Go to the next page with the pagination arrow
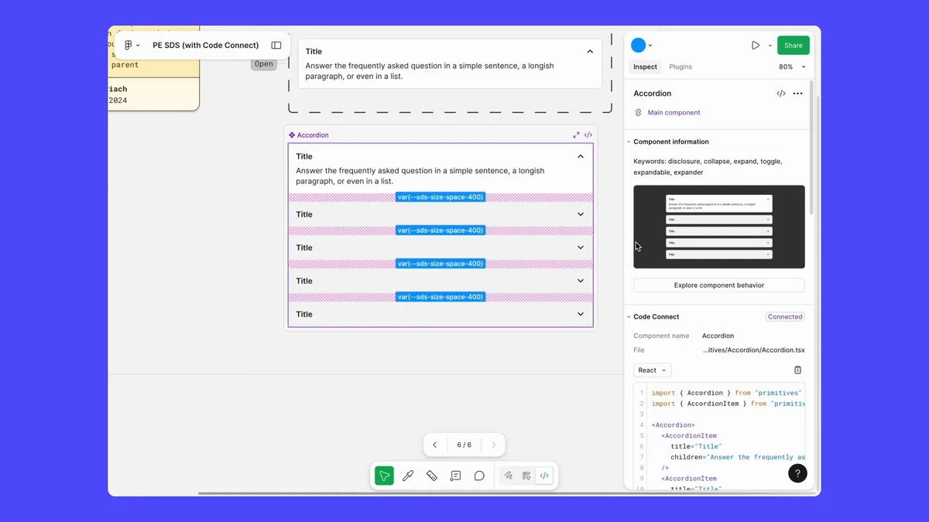 (493, 445)
